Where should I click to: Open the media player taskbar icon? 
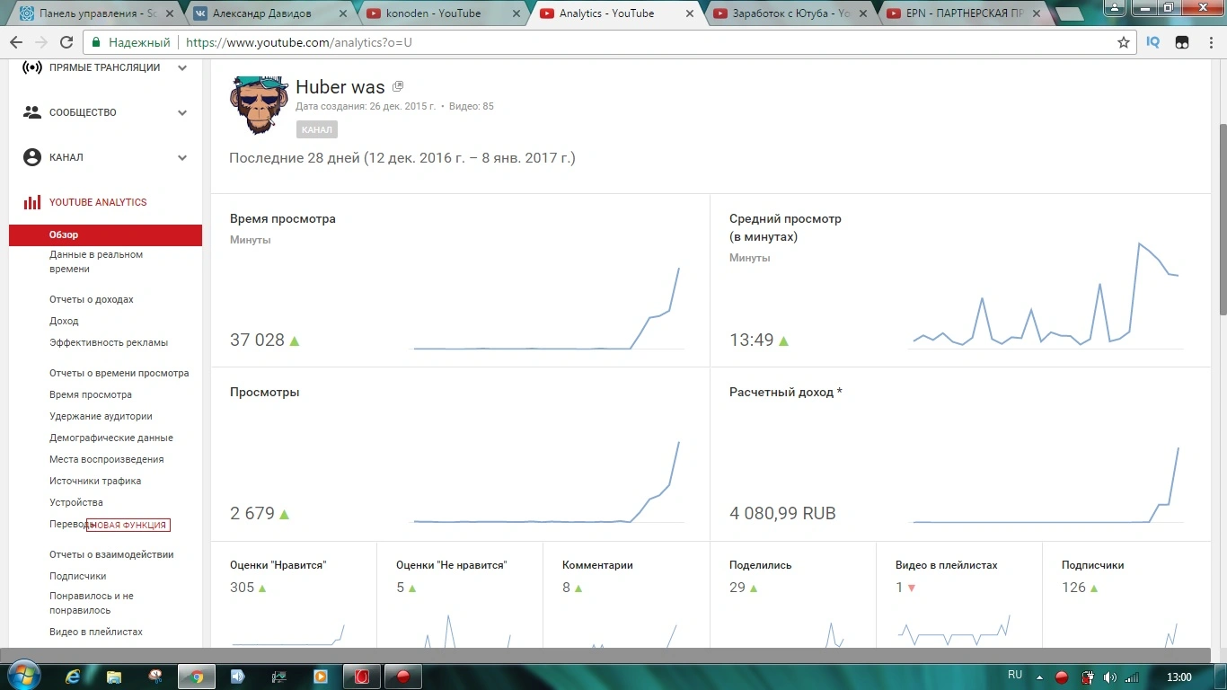click(321, 677)
